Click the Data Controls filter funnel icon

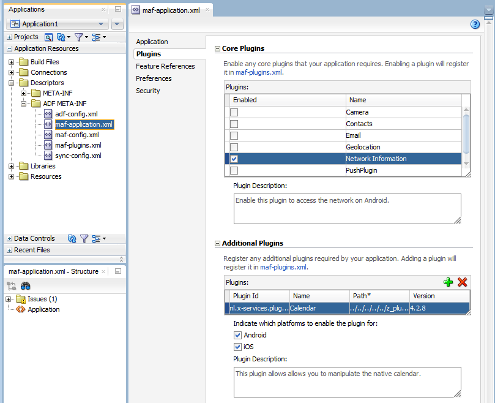[84, 239]
